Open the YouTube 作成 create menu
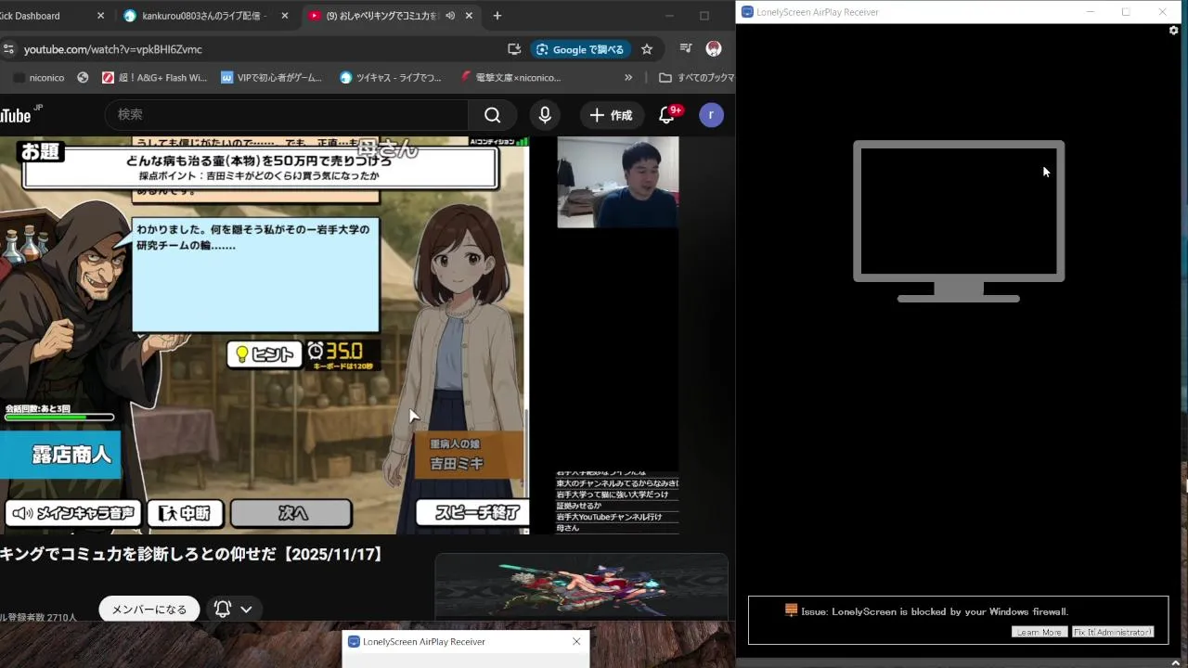1188x668 pixels. point(612,115)
